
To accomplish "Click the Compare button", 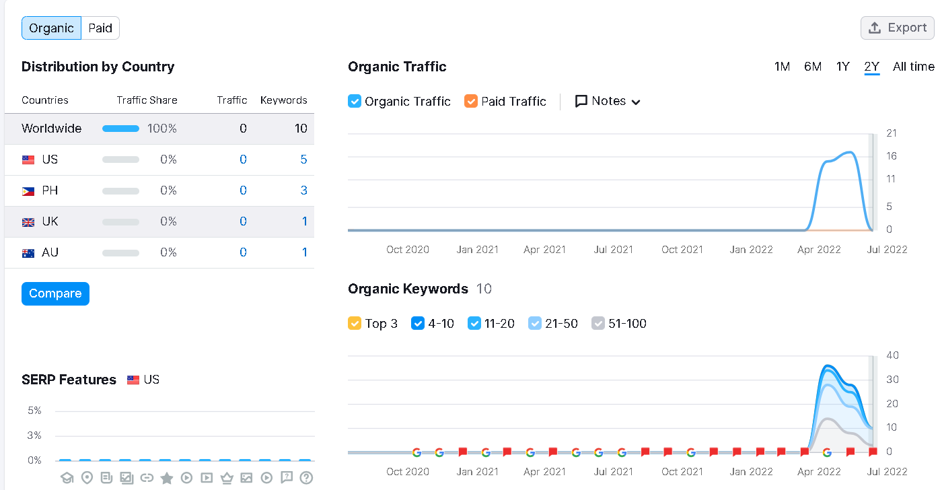I will click(55, 293).
